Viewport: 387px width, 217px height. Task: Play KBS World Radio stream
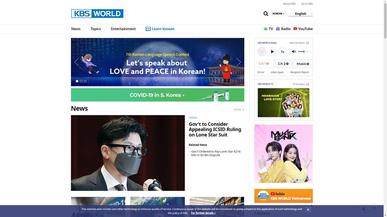coord(272,52)
